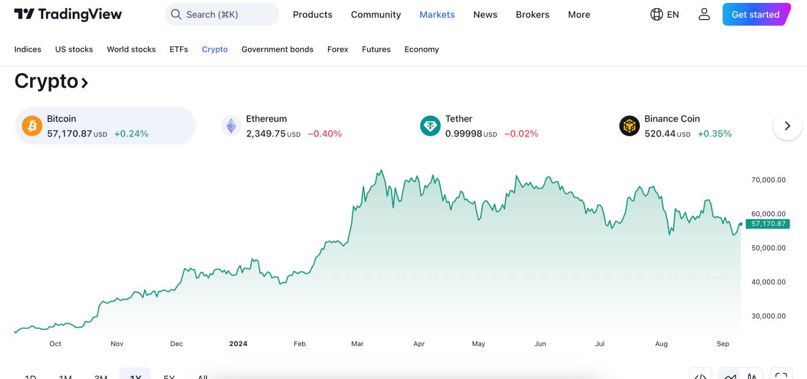807x379 pixels.
Task: Open the Crypto heading link
Action: [x=51, y=81]
